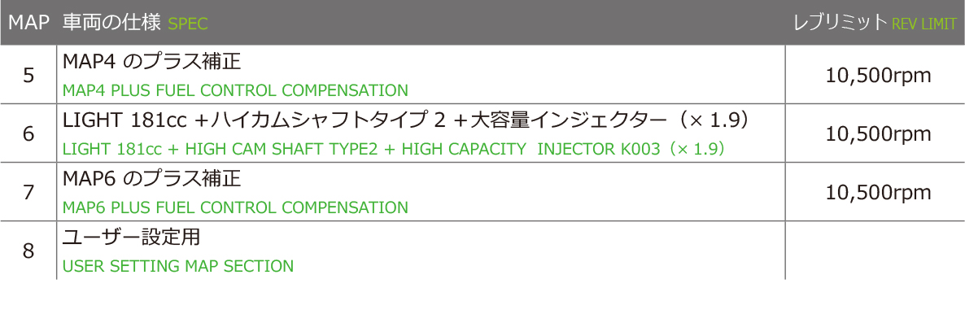Select MAP number 5 cell
This screenshot has width=965, height=314.
tap(28, 75)
